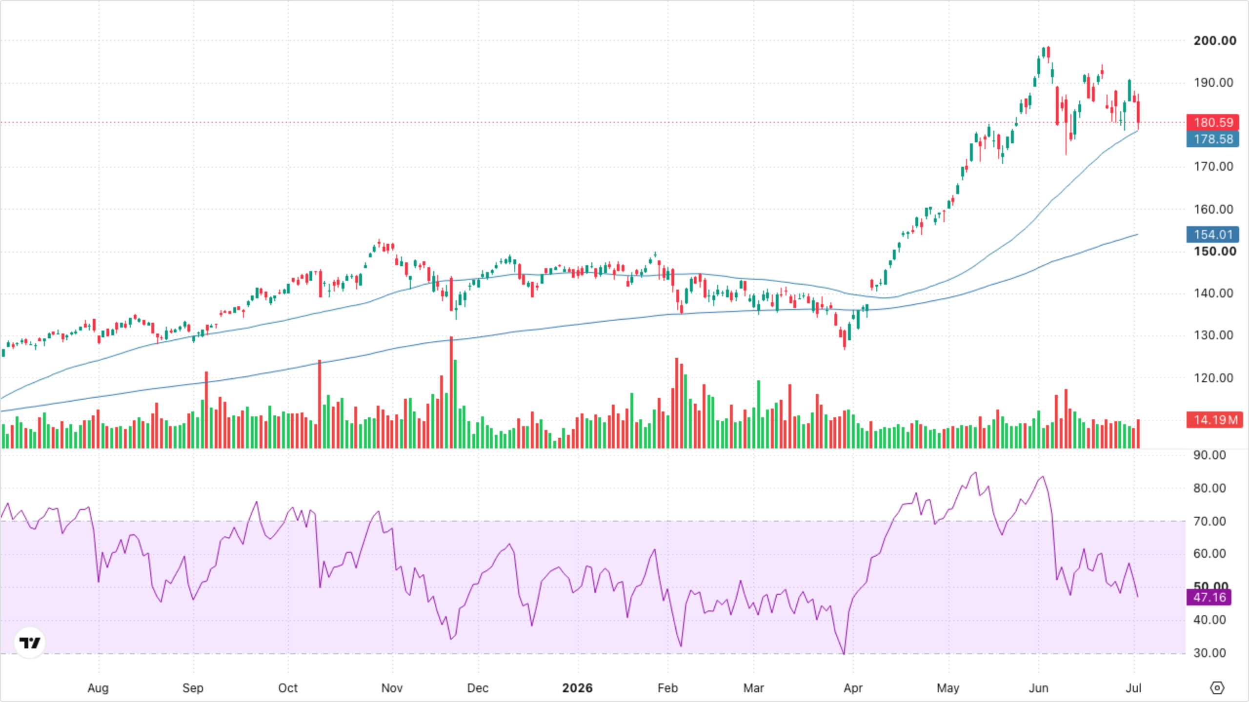Click the purple 47.16 RSI value label

coord(1209,597)
